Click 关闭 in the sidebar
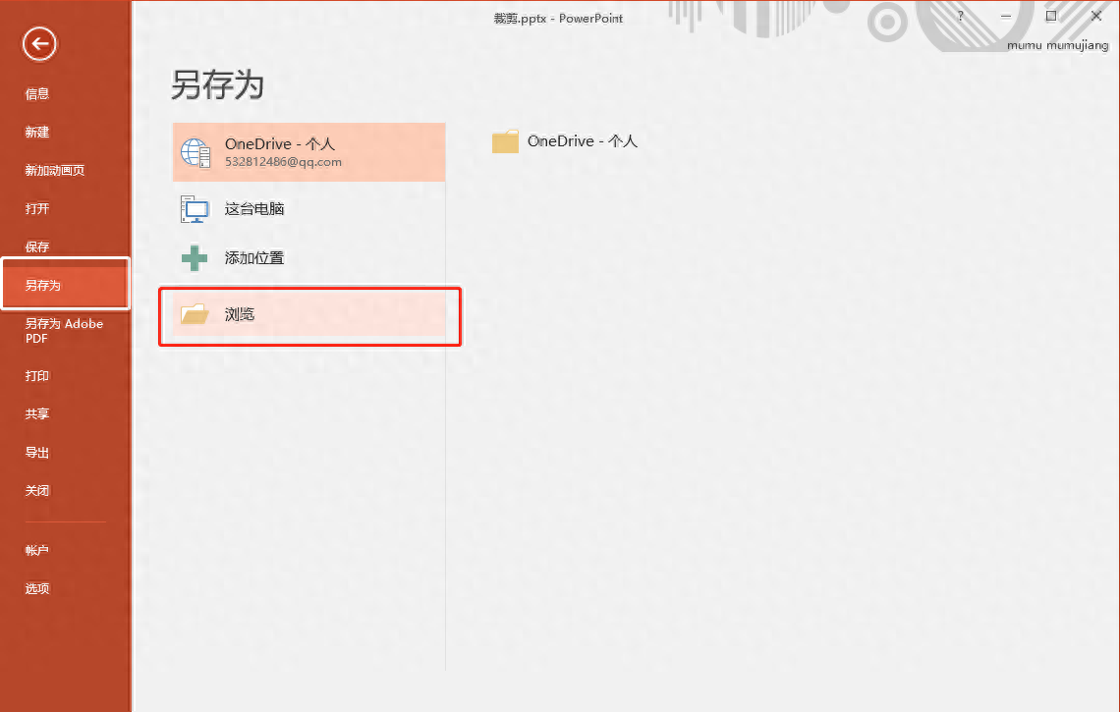This screenshot has width=1120, height=712. 37,491
